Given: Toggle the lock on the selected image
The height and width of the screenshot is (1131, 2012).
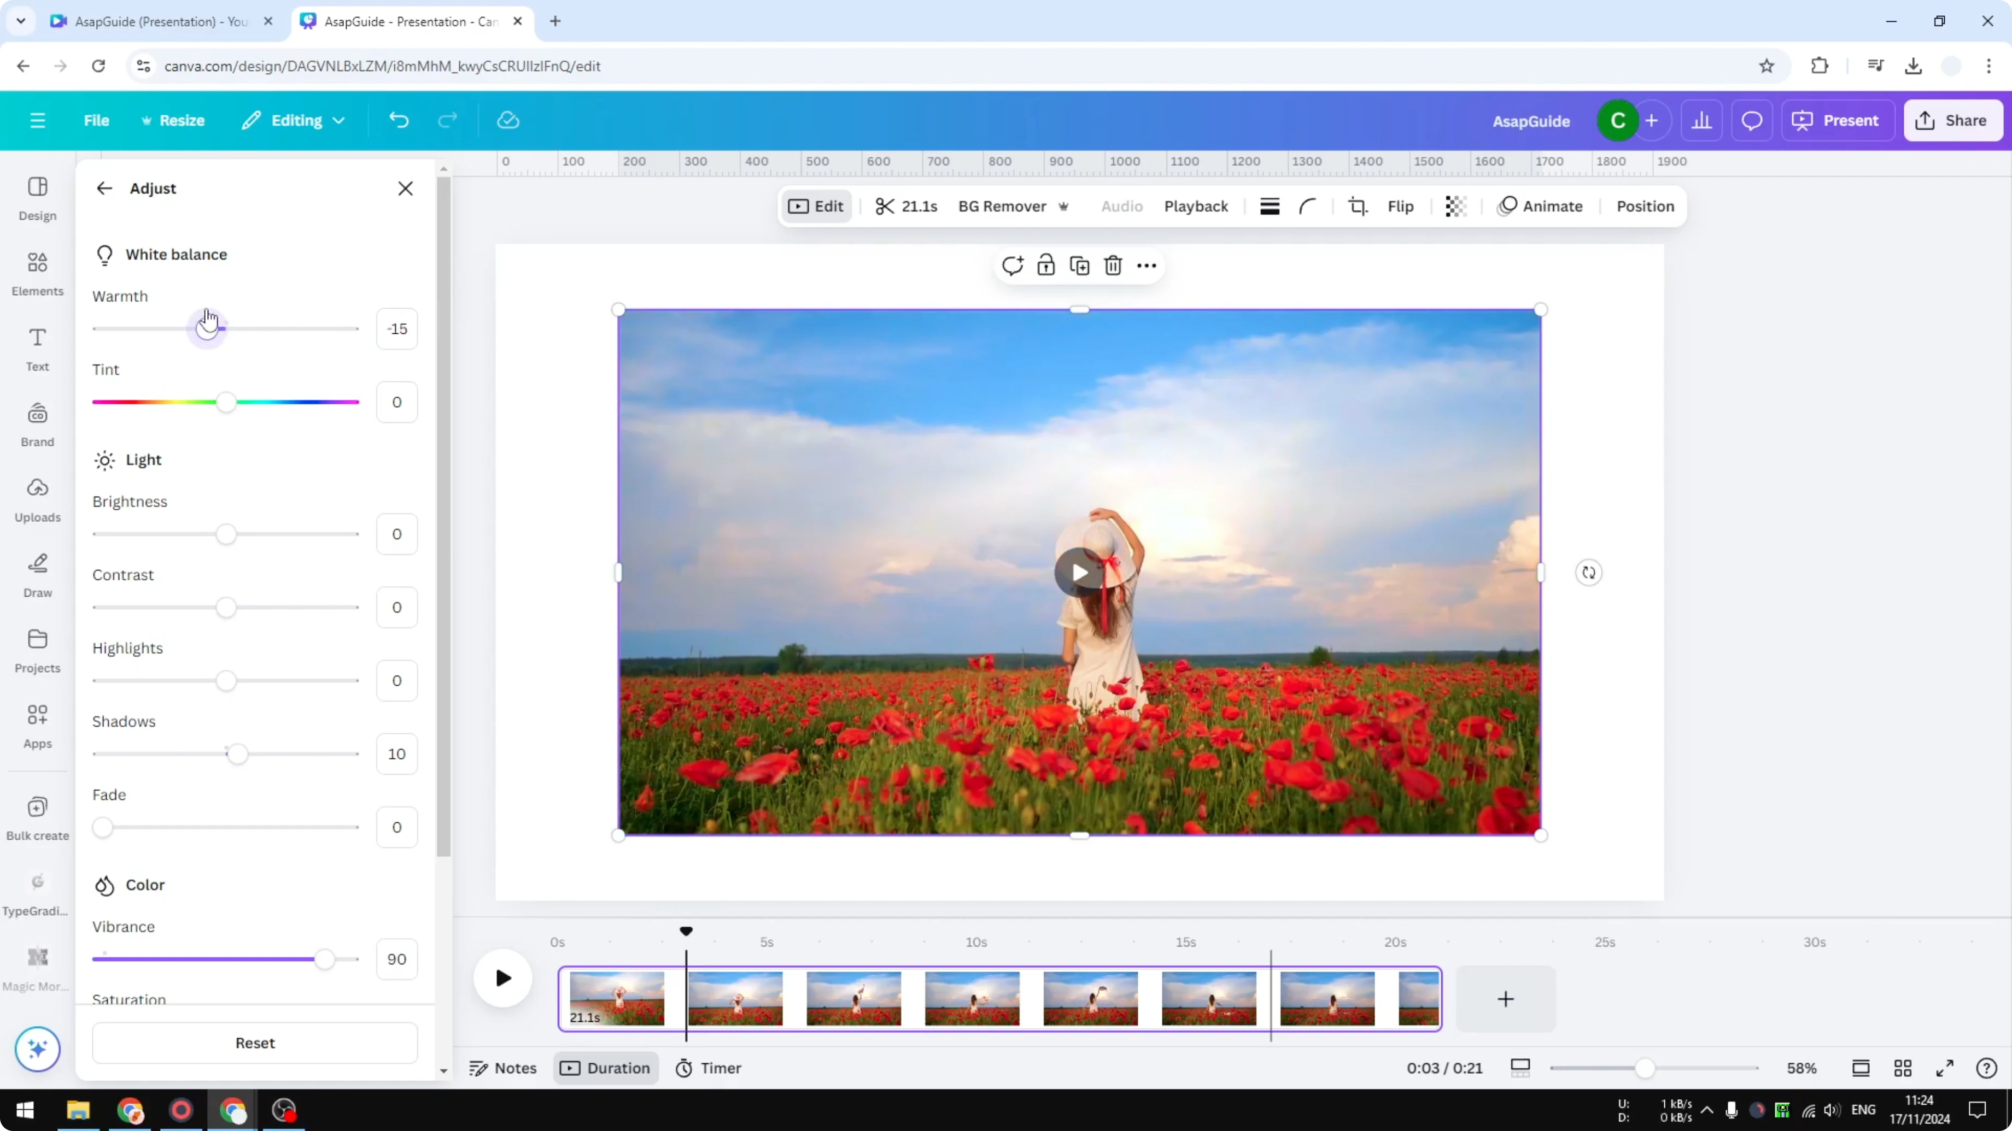Looking at the screenshot, I should point(1046,266).
